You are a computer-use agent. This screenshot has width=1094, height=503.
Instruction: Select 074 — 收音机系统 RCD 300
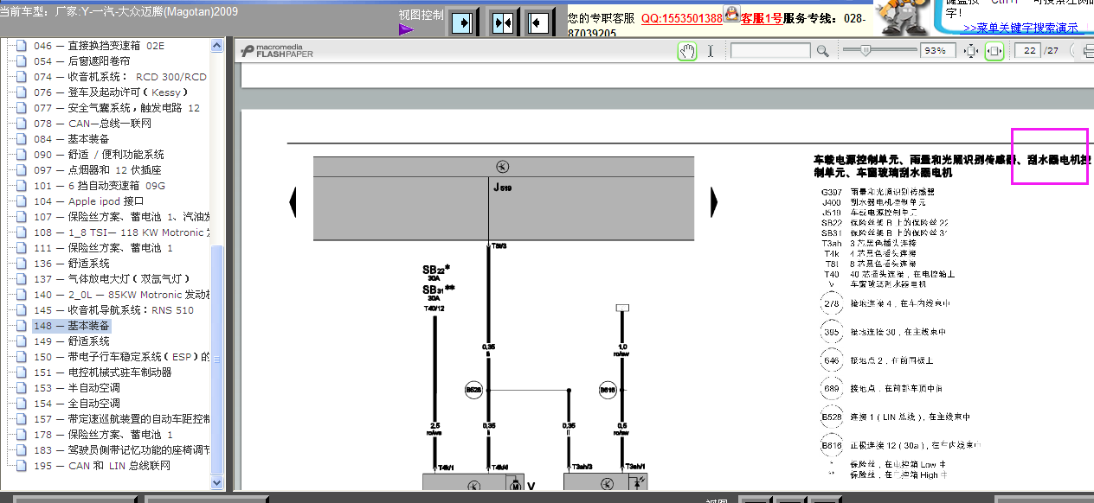coord(120,77)
